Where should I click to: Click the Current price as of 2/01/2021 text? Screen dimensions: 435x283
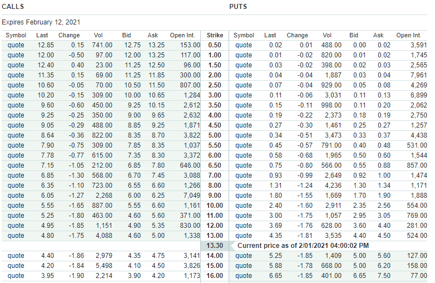pos(303,246)
